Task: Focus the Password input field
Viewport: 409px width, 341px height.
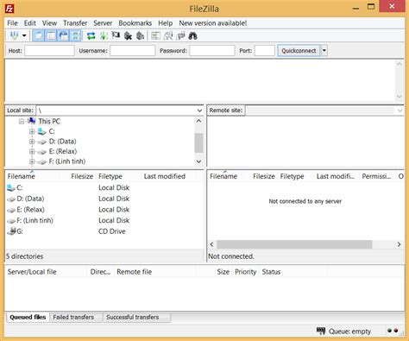Action: click(x=212, y=51)
